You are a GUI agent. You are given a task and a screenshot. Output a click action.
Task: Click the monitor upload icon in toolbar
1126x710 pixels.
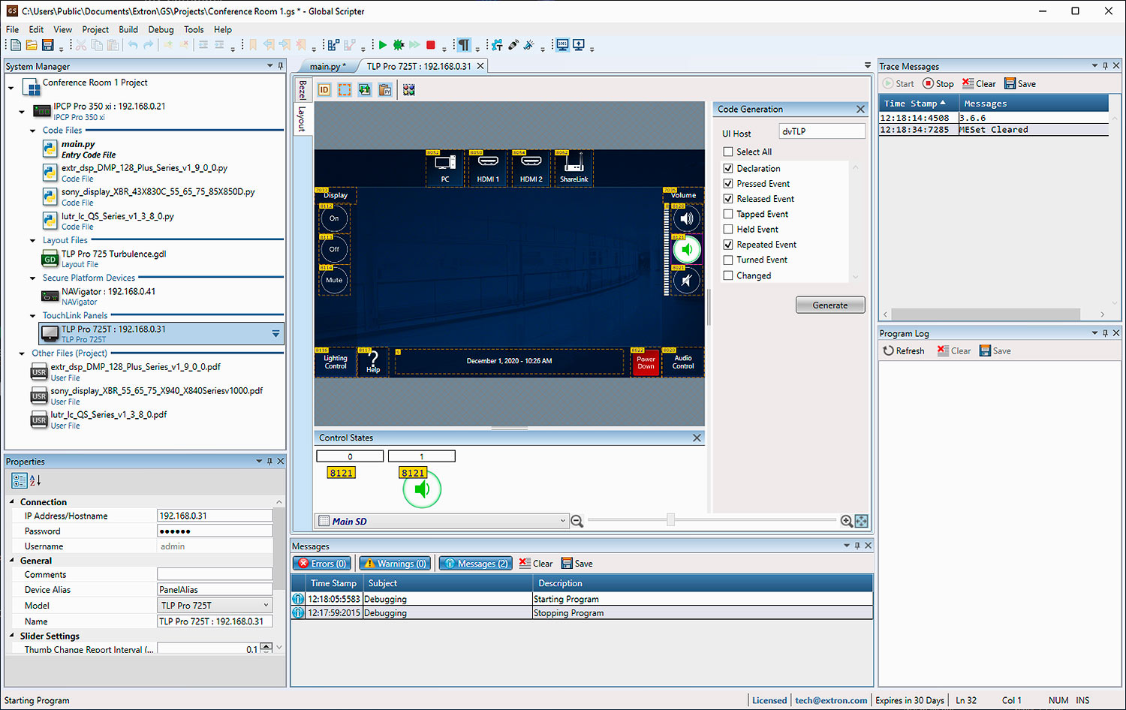point(579,45)
